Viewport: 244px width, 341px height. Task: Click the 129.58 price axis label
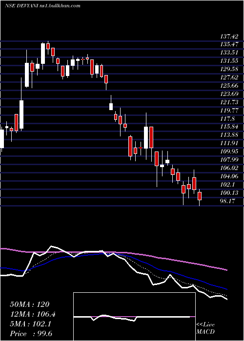click(229, 69)
